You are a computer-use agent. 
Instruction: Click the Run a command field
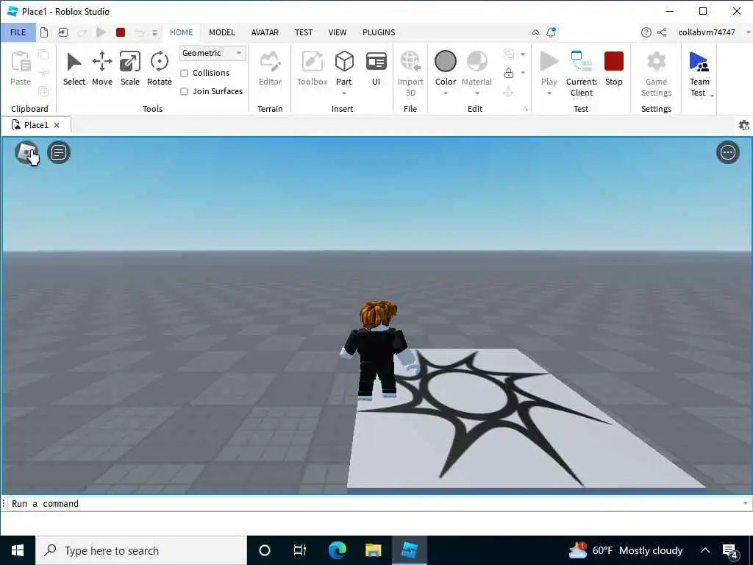374,503
